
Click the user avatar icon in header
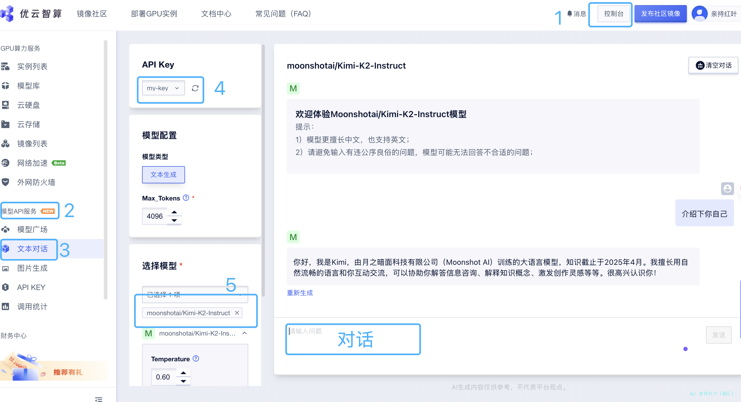coord(699,13)
